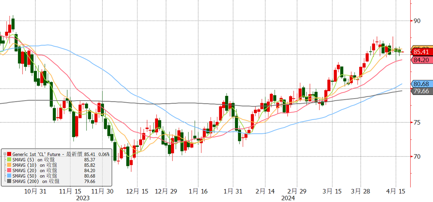433x202 pixels.
Task: Click the gray 79.66 axis value tag
Action: (421, 91)
